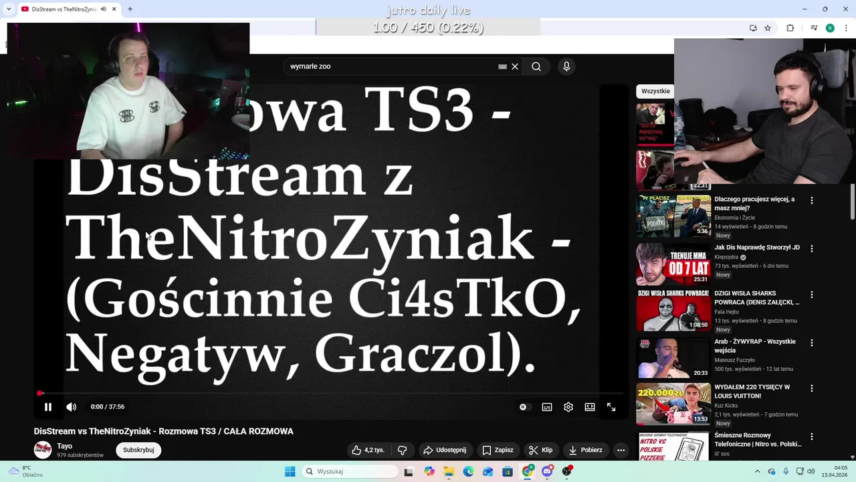Open the 'Jak Dis Naprawdę Stworzył JD' video
This screenshot has height=482, width=856.
click(x=757, y=248)
